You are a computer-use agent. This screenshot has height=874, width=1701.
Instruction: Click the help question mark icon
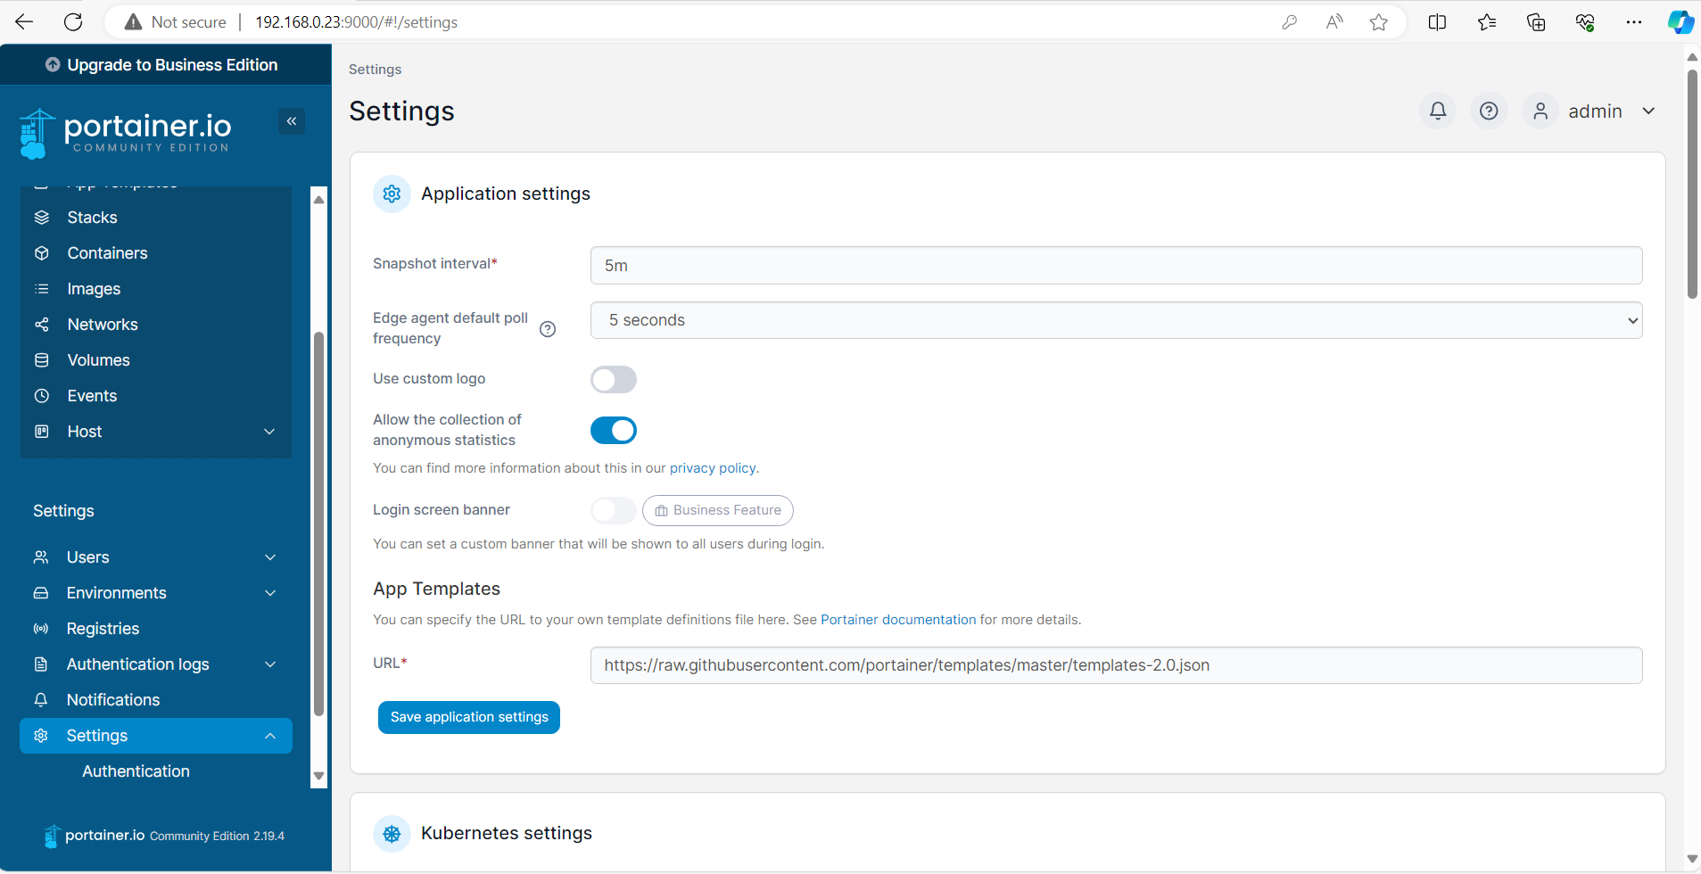1488,111
